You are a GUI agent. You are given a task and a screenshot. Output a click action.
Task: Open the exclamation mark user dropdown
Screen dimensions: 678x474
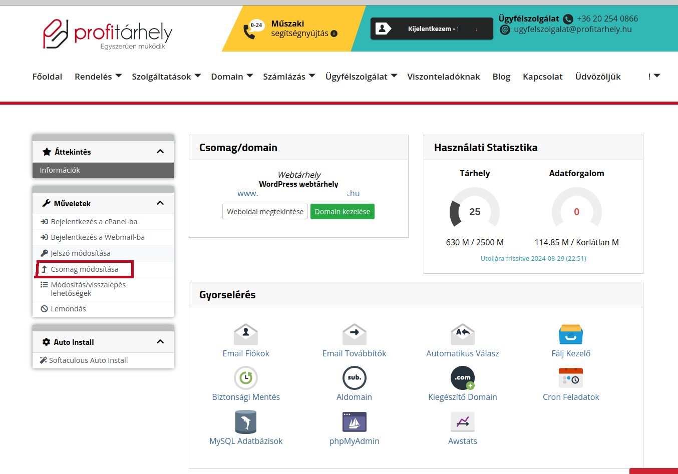tap(654, 77)
